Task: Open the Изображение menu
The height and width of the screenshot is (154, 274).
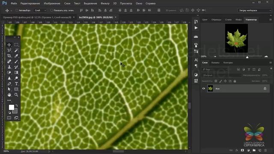Action: coord(52,3)
